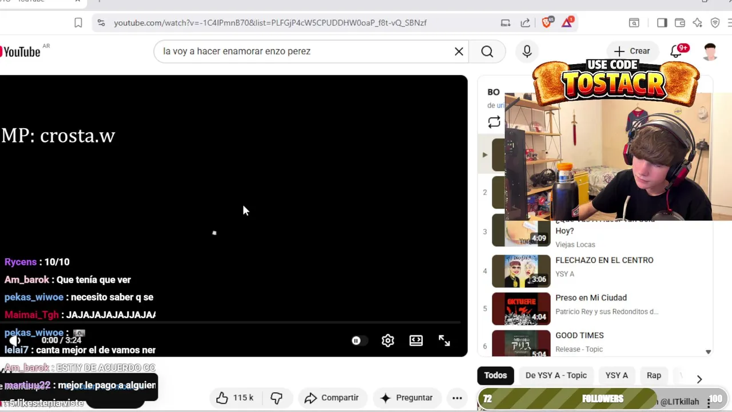Enter fullscreen on the video

click(x=444, y=340)
